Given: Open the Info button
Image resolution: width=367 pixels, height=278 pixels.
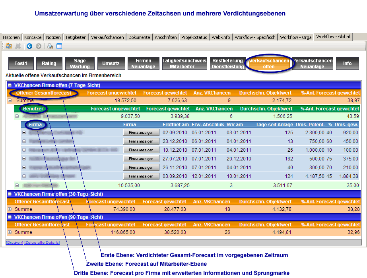Looking at the screenshot, I should click(348, 64).
